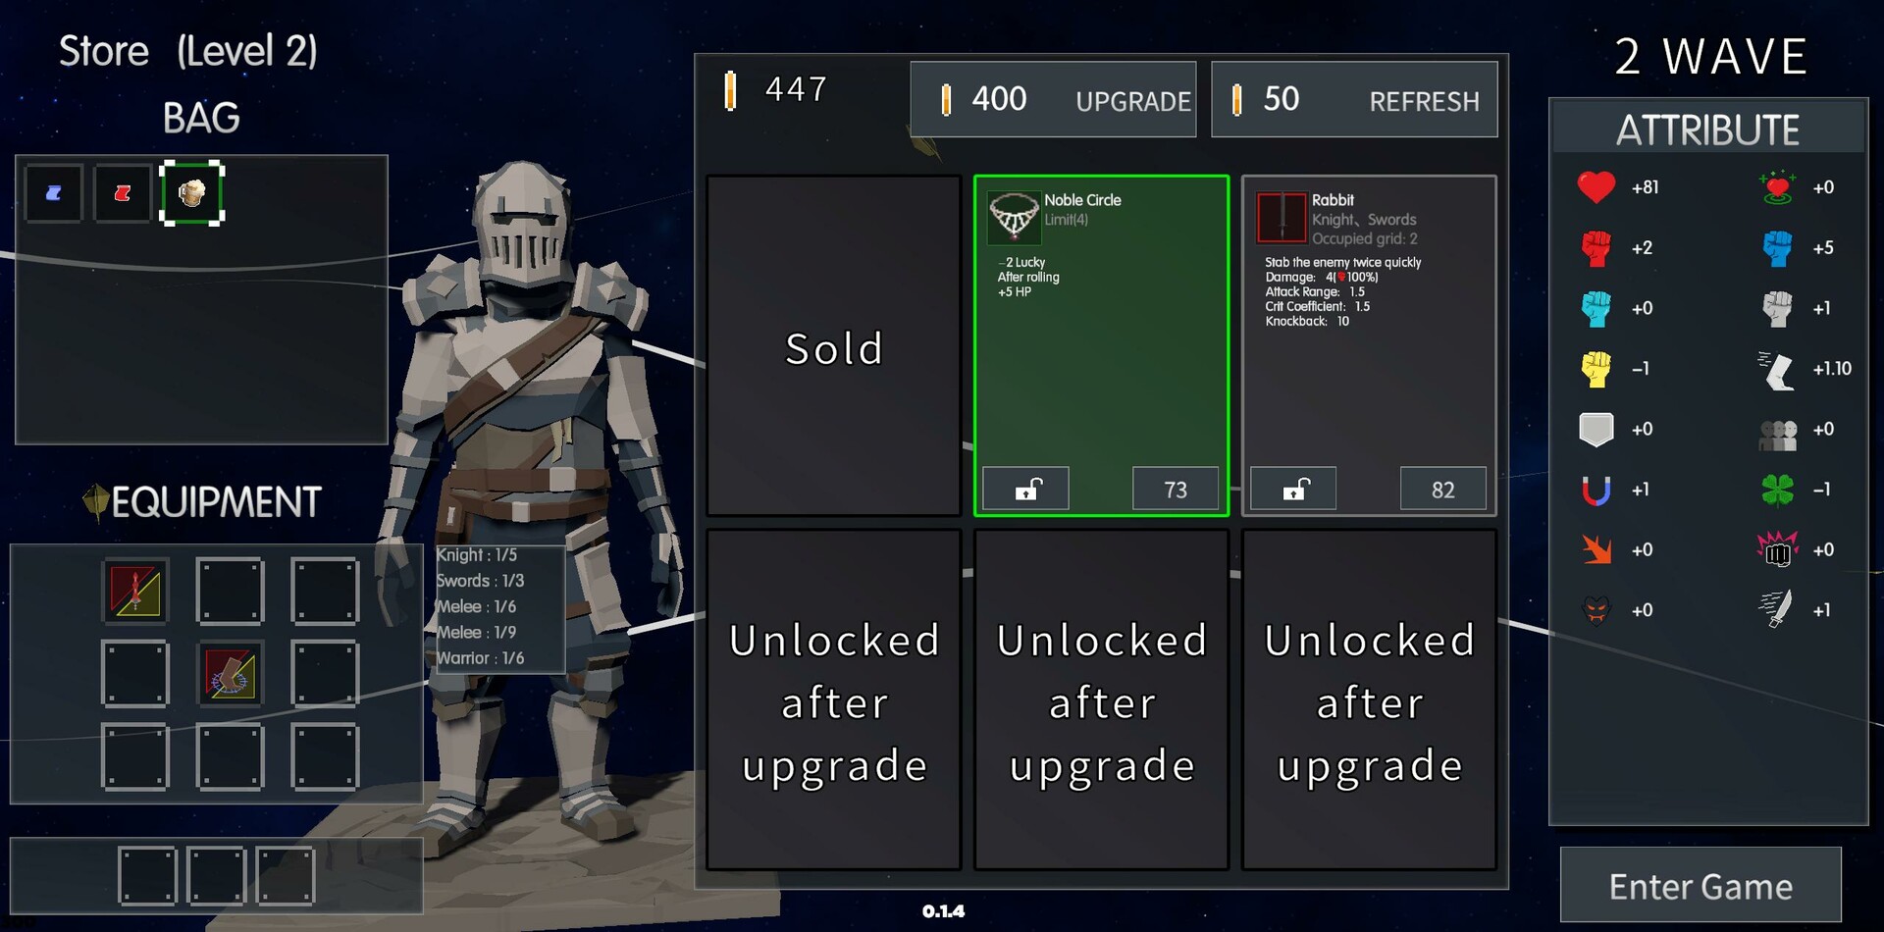Refresh the store for 50
The width and height of the screenshot is (1884, 932).
tap(1354, 99)
